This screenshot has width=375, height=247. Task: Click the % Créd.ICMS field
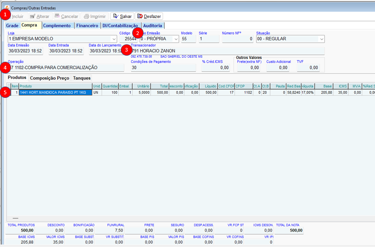[216, 67]
